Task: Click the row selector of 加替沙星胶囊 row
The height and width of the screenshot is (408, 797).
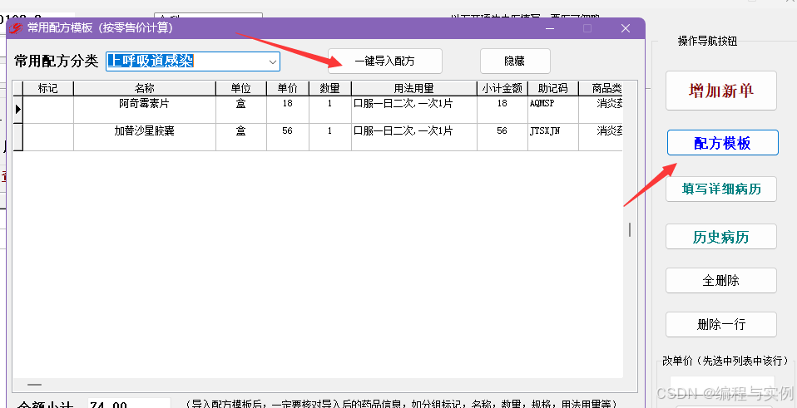Action: click(x=17, y=137)
